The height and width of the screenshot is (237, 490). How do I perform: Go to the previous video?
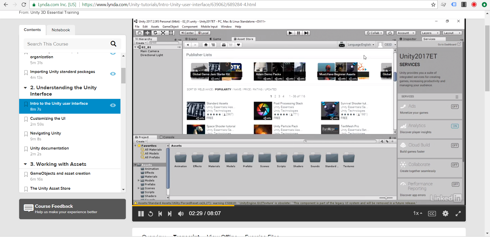pyautogui.click(x=160, y=214)
